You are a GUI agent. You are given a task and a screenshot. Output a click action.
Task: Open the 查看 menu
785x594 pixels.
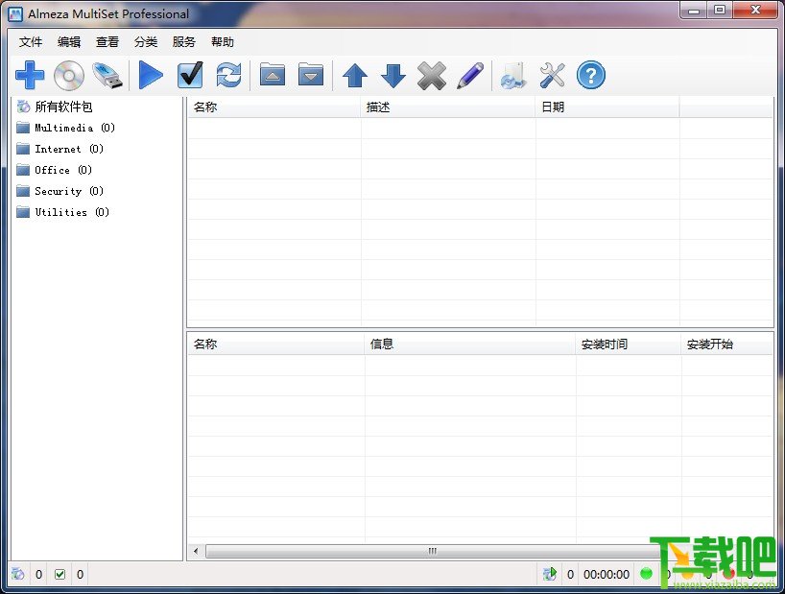tap(107, 42)
